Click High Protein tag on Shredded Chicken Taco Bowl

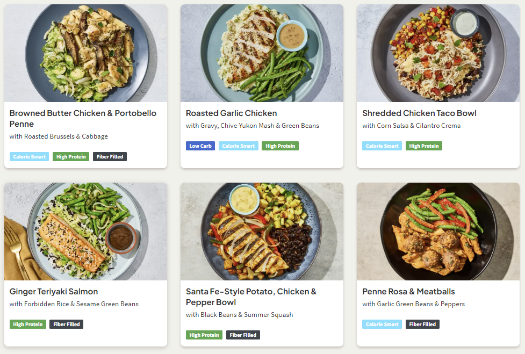424,146
